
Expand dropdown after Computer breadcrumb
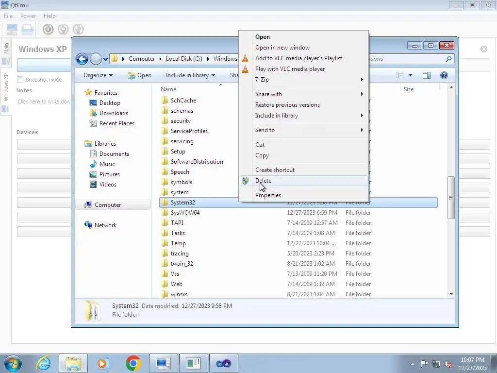point(160,59)
